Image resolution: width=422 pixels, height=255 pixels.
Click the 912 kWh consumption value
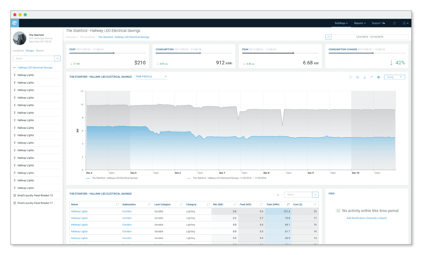click(x=224, y=63)
